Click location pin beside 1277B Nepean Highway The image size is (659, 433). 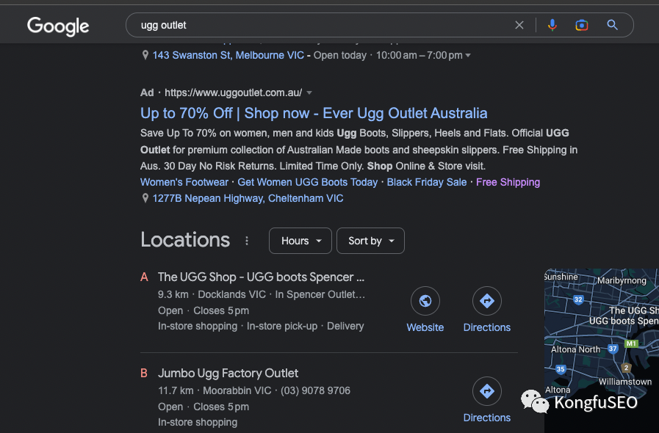[x=145, y=198]
